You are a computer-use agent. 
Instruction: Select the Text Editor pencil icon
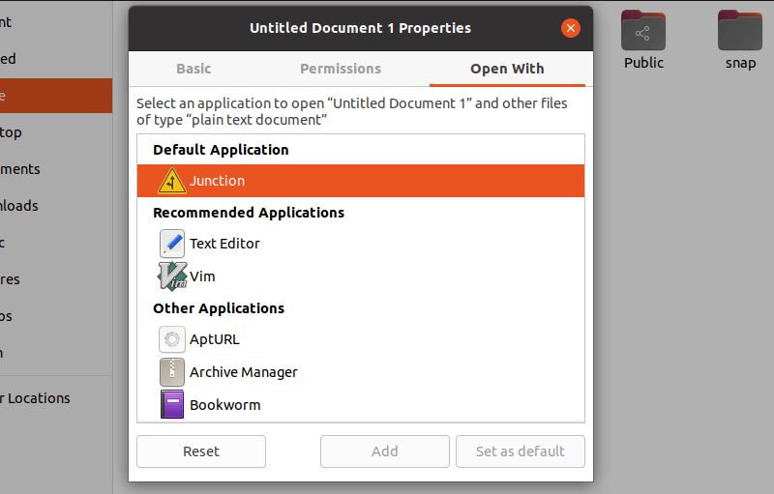pyautogui.click(x=171, y=244)
